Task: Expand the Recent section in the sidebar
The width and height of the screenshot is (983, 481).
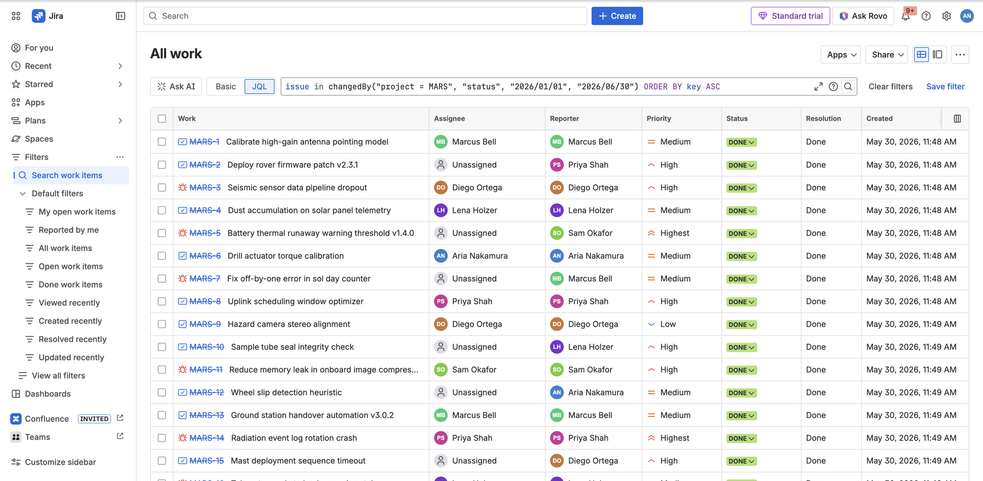Action: tap(120, 66)
